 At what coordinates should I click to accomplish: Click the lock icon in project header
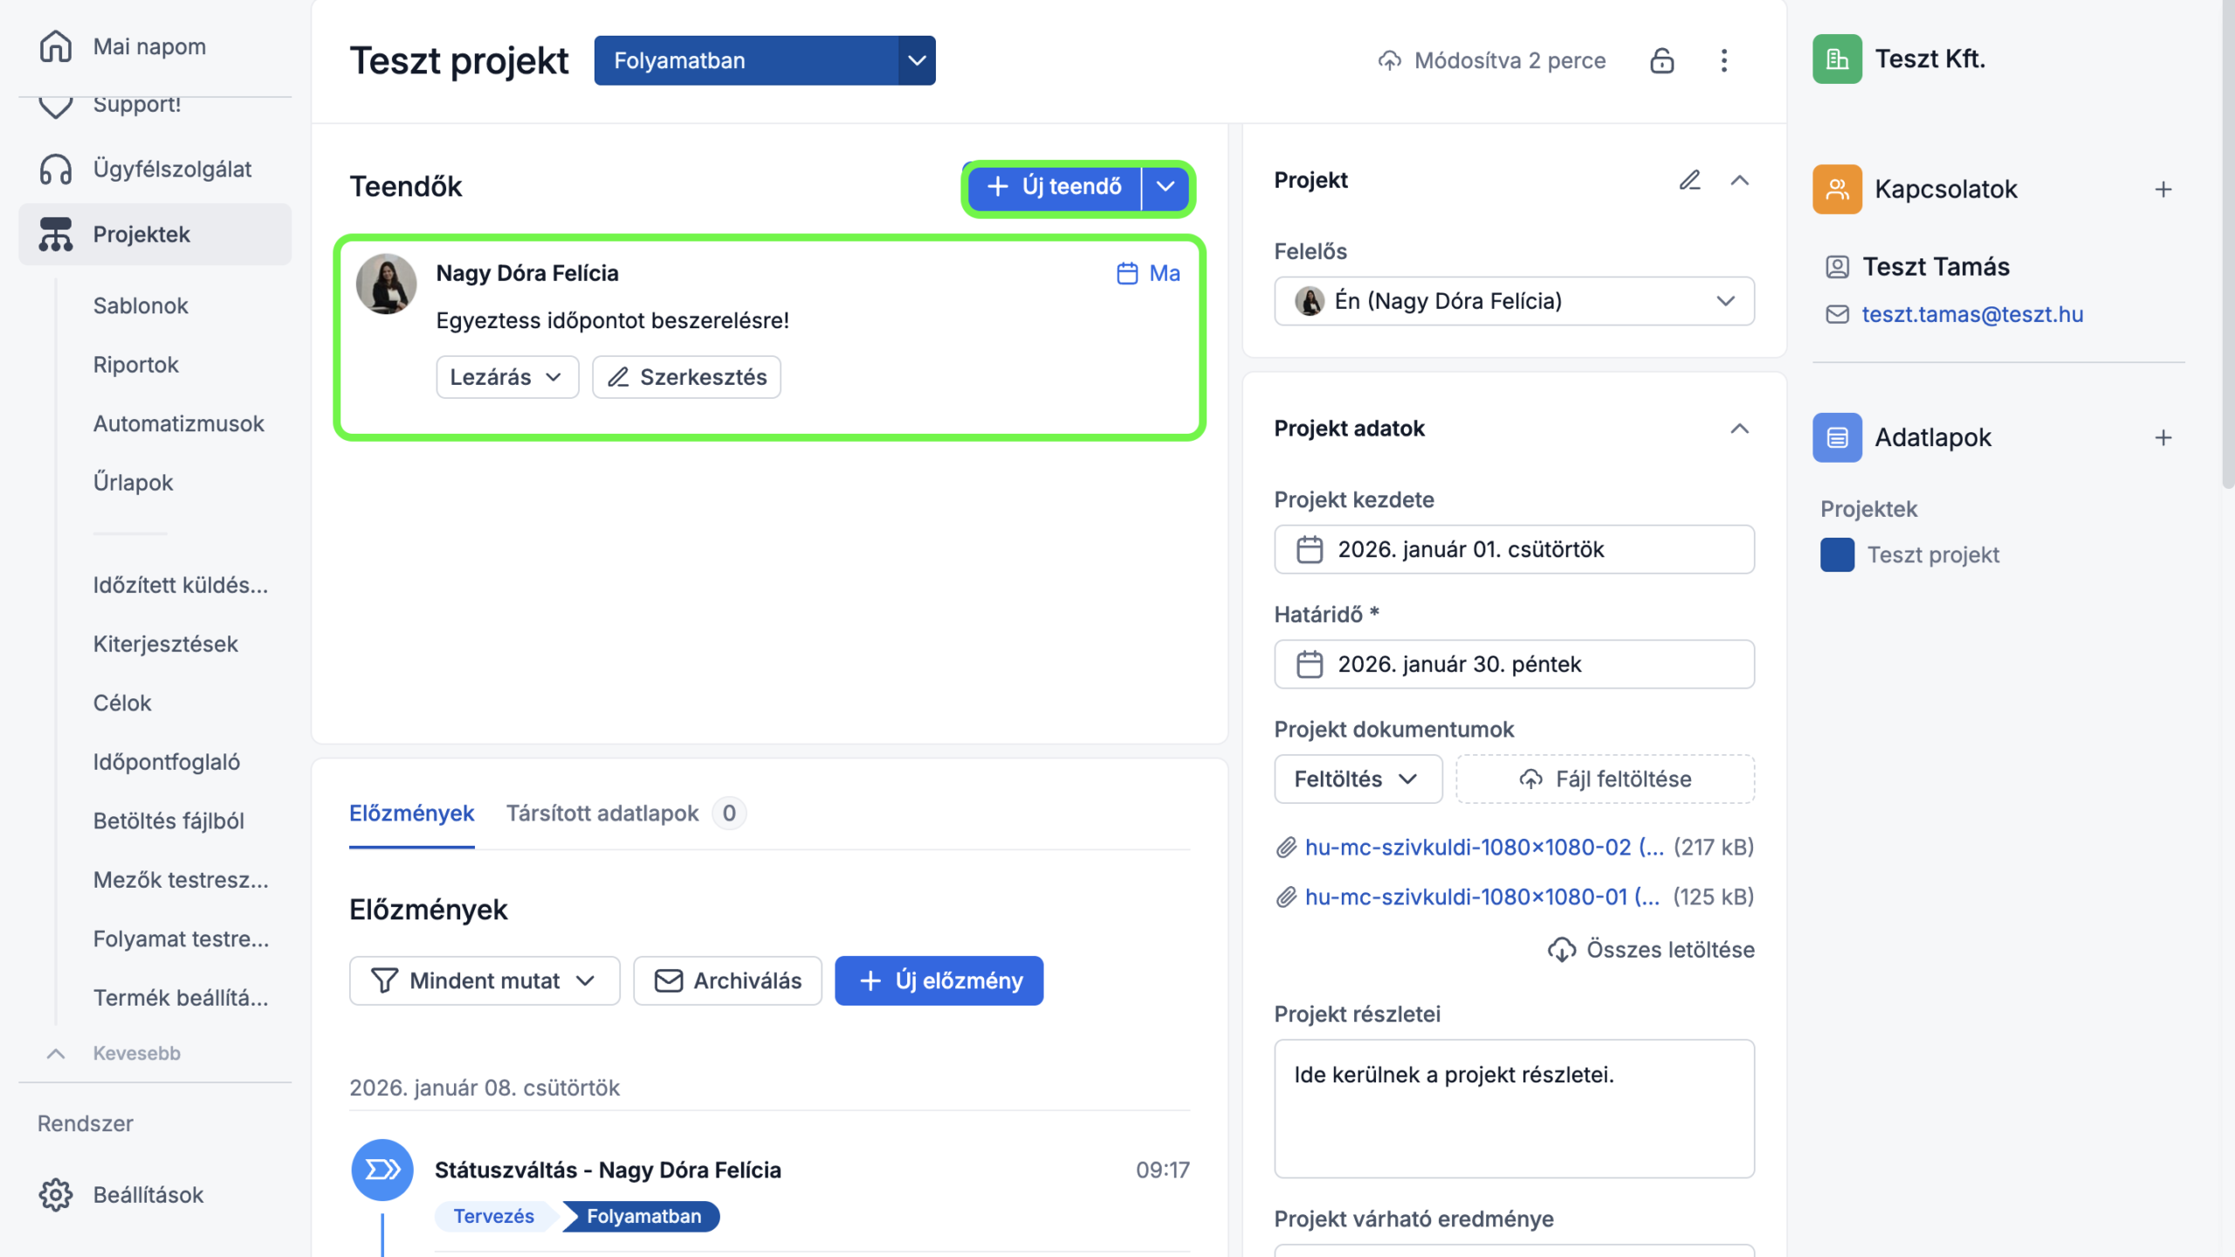point(1661,60)
